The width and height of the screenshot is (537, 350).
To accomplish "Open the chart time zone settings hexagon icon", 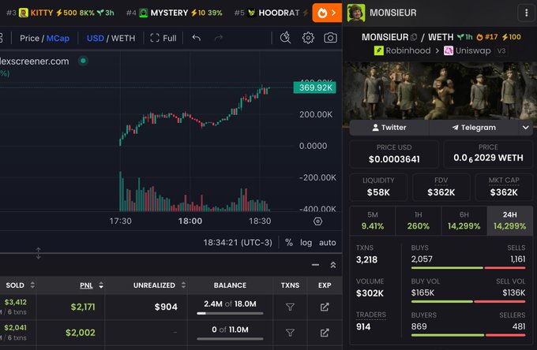I will [x=317, y=222].
